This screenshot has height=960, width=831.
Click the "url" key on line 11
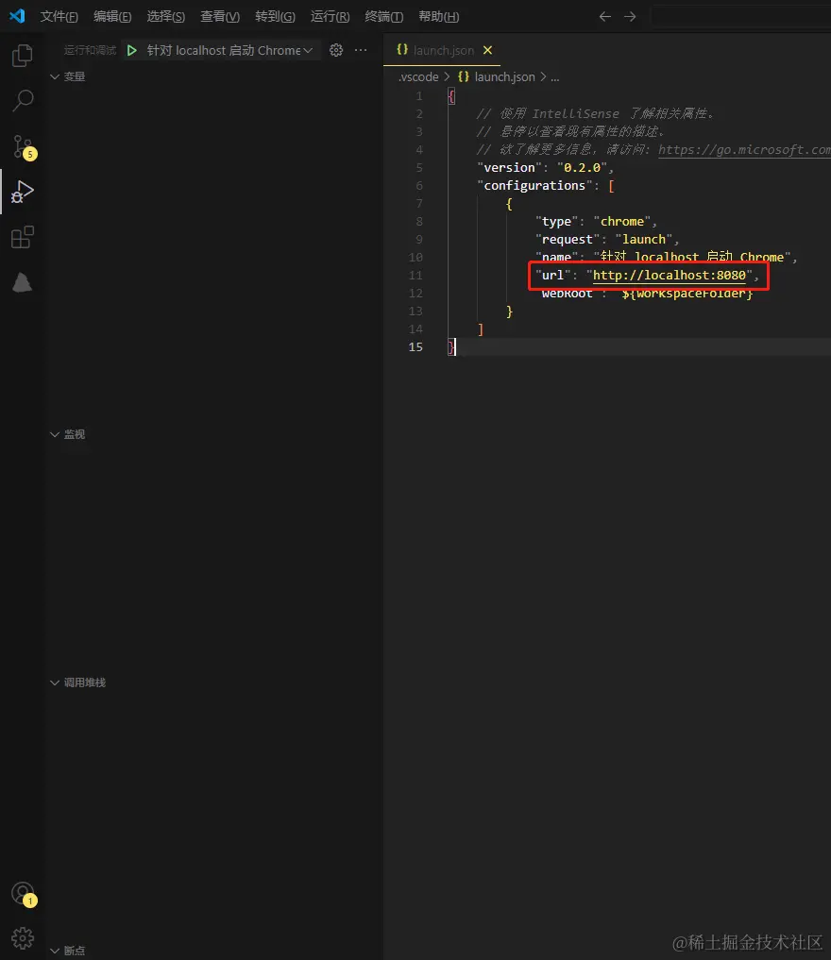(552, 276)
